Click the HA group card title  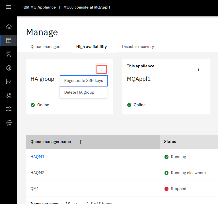tap(42, 79)
